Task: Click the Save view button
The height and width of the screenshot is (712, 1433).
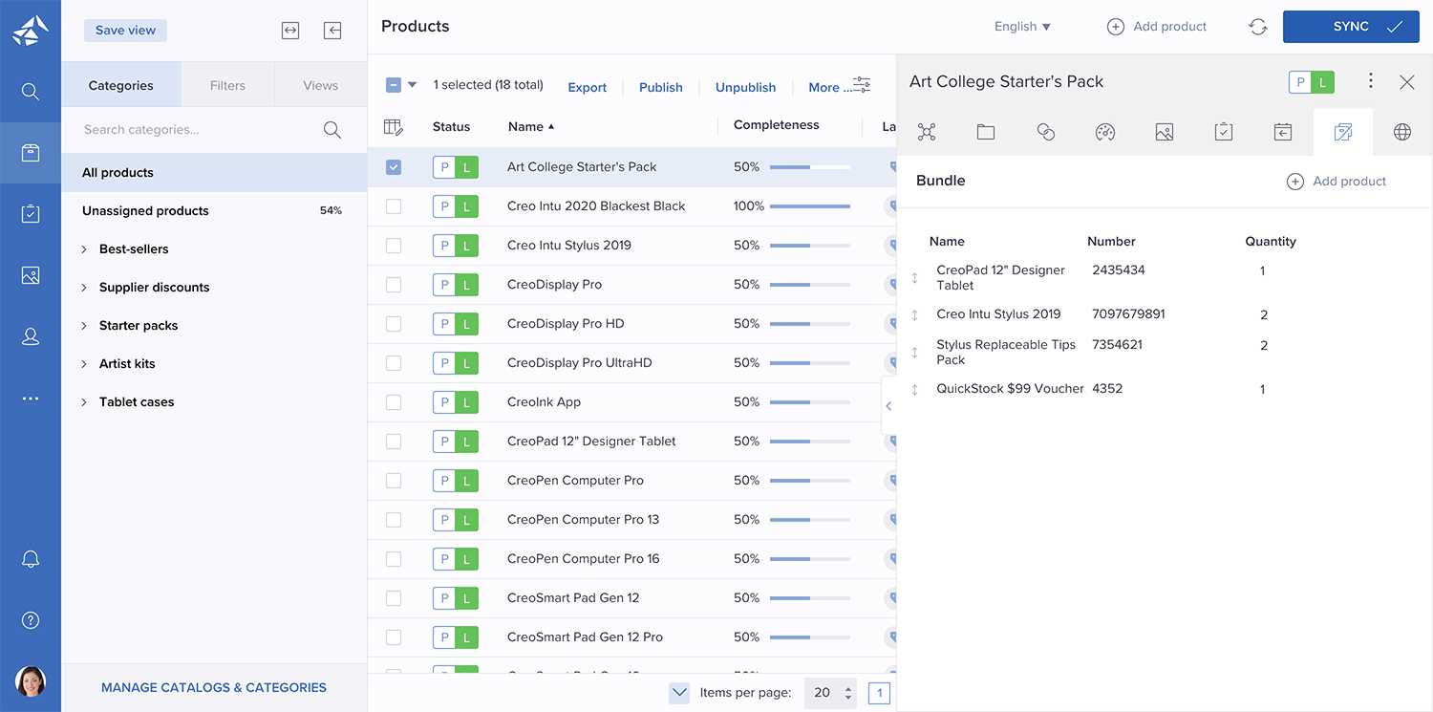Action: pyautogui.click(x=126, y=30)
